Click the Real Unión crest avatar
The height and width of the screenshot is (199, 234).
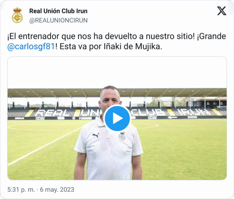click(x=17, y=15)
